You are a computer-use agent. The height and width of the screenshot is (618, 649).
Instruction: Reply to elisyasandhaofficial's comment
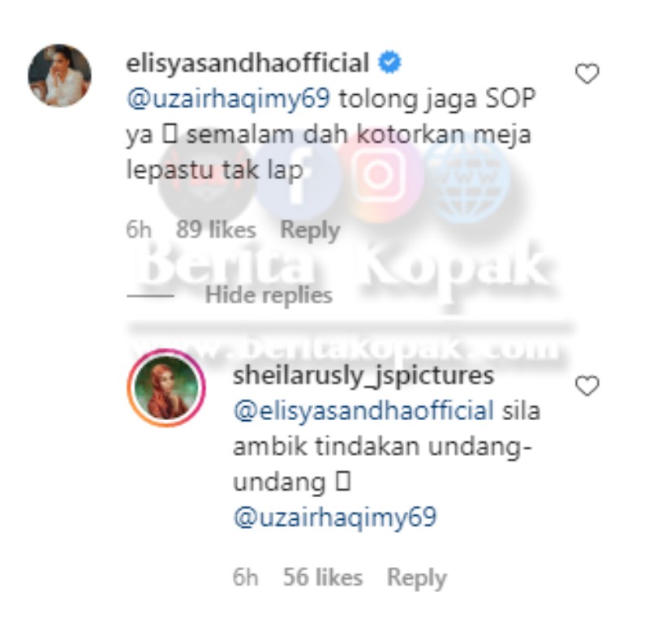[310, 230]
